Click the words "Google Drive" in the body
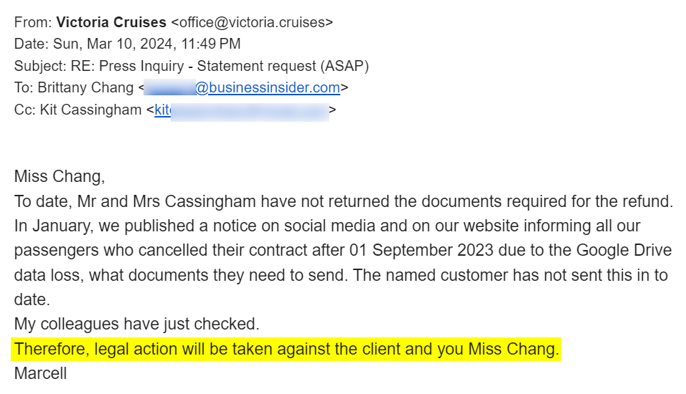686x394 pixels. click(x=624, y=250)
